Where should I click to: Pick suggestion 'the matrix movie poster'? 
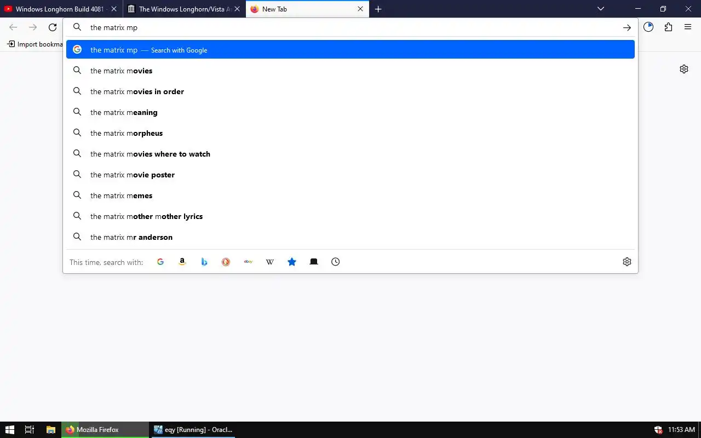tap(350, 175)
